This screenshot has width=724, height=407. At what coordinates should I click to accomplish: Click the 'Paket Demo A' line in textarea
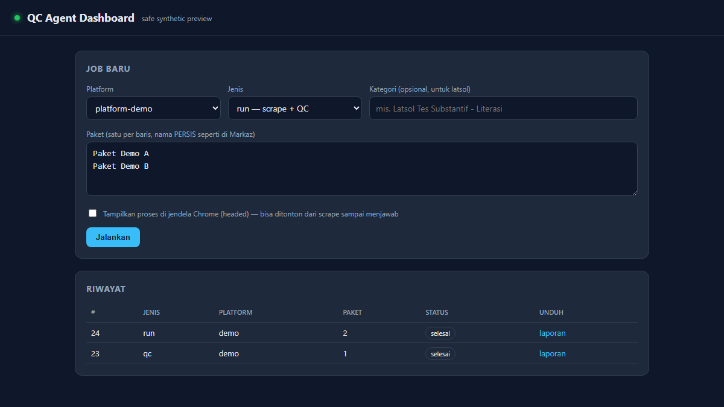point(121,154)
